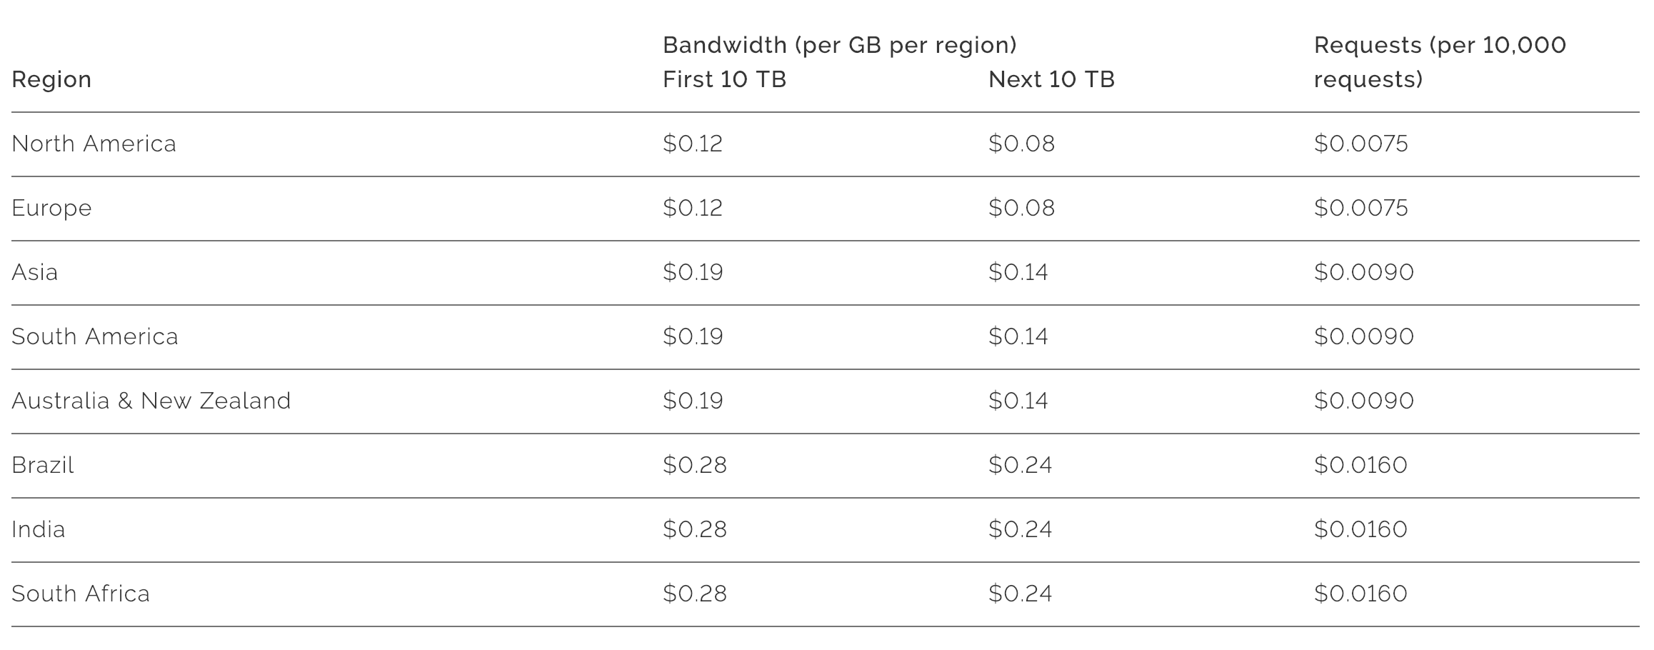Click the First 10 TB column header
Viewport: 1654px width, 650px height.
click(x=724, y=79)
